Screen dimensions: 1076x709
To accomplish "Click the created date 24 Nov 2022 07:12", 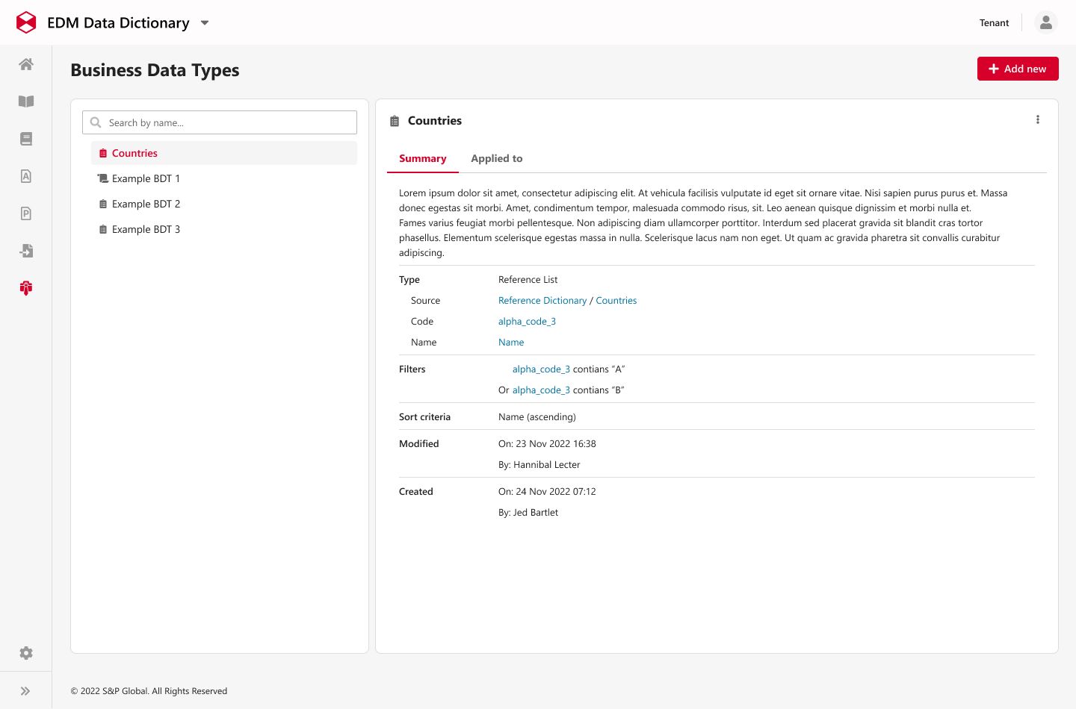I will click(556, 492).
